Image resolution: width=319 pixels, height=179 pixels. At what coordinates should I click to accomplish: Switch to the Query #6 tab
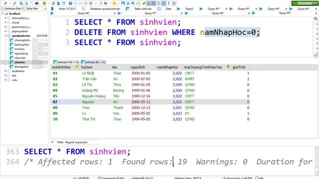[83, 13]
